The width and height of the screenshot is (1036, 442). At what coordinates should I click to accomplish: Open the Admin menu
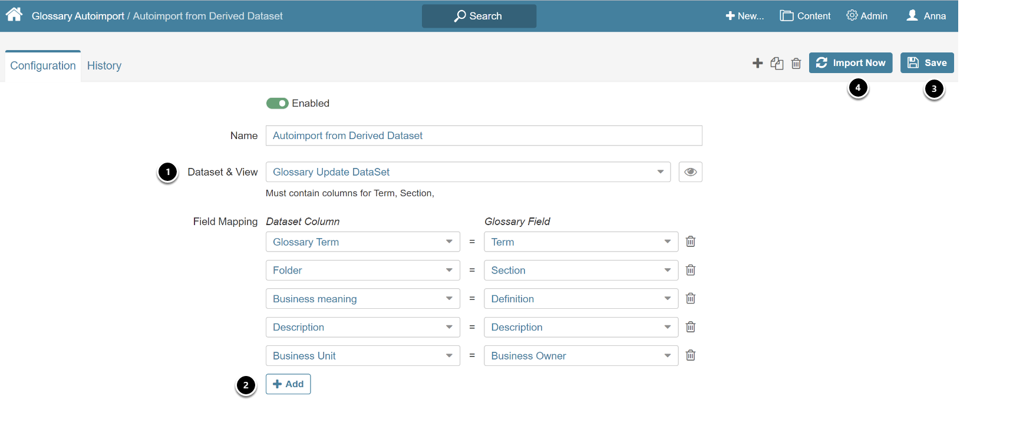coord(867,16)
